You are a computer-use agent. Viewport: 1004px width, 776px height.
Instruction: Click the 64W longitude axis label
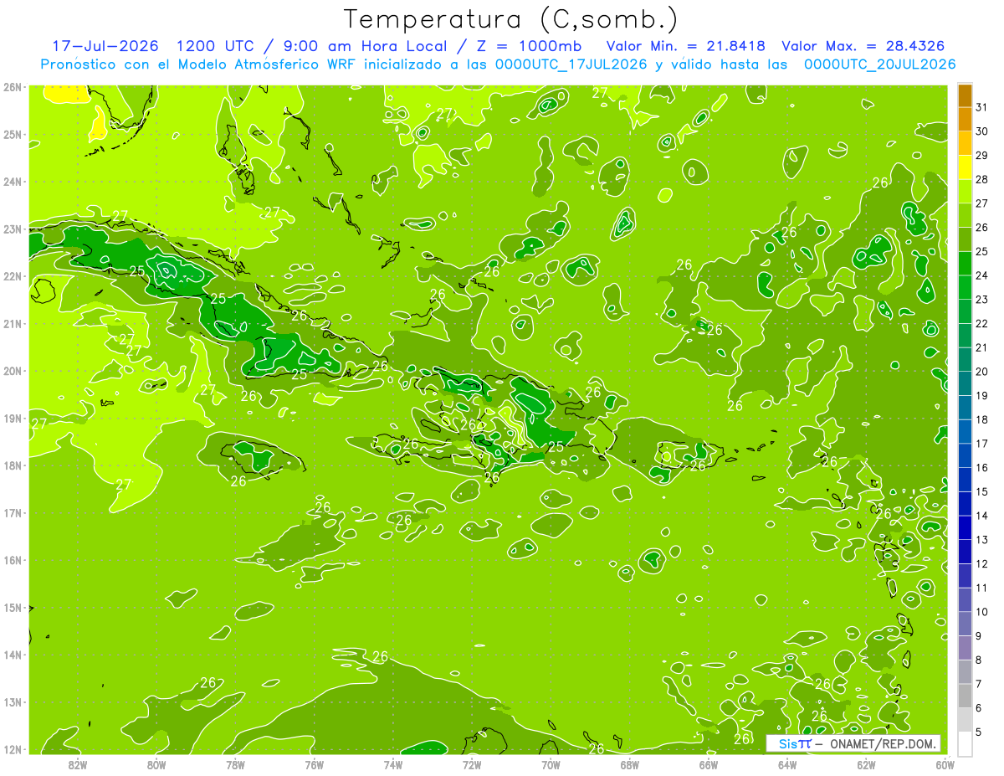click(787, 764)
